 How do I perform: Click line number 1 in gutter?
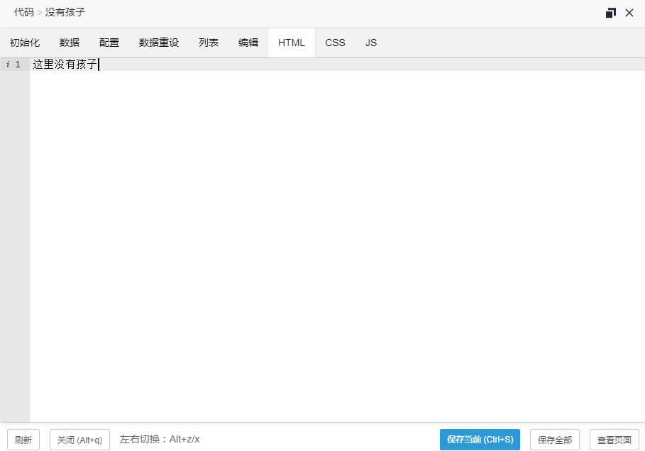coord(18,64)
